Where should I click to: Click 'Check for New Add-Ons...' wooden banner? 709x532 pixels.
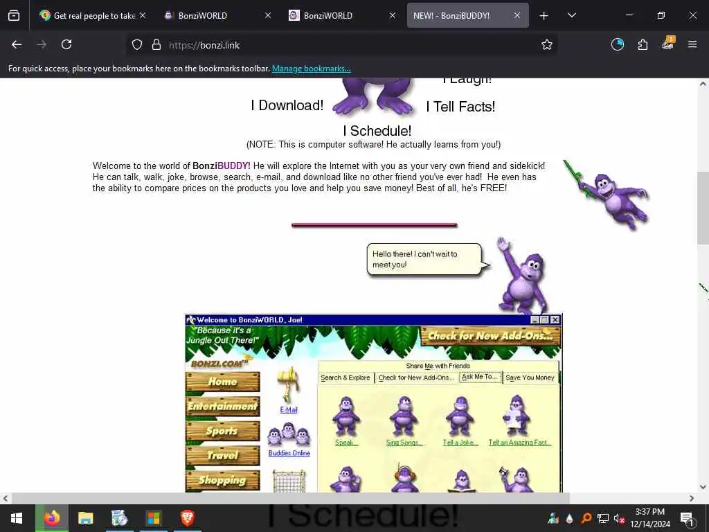[491, 336]
